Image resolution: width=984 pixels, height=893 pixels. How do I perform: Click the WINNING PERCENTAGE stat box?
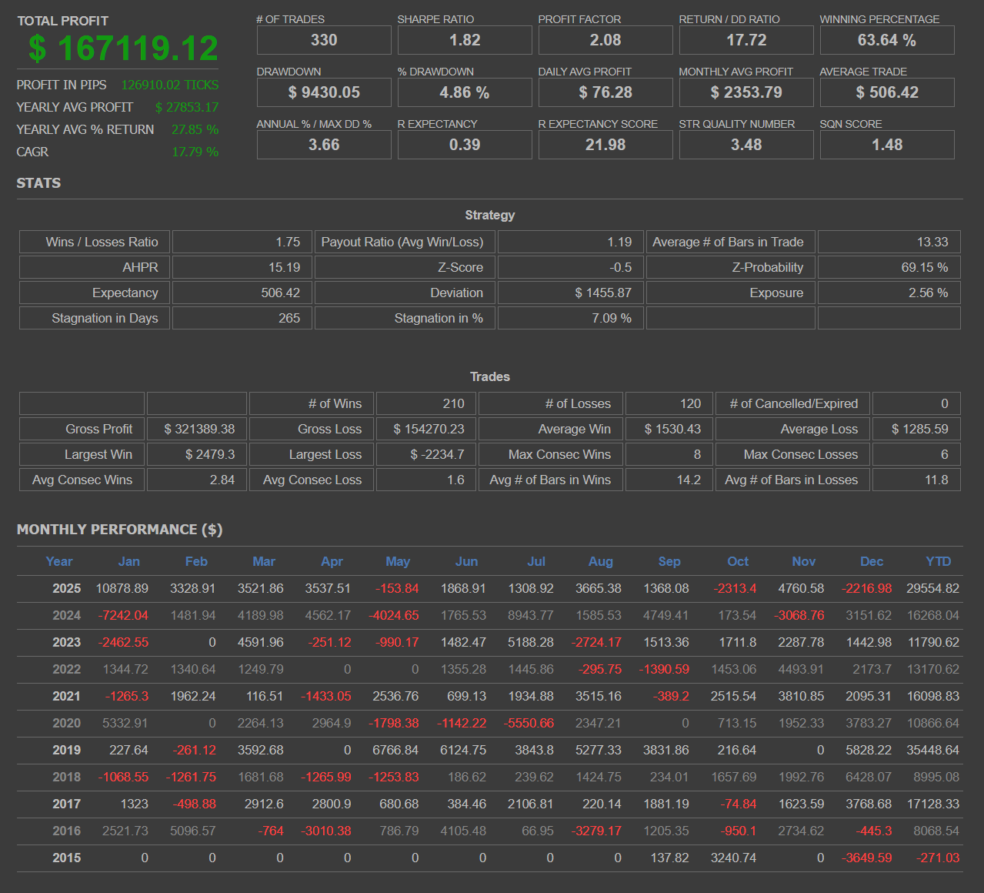[x=886, y=39]
